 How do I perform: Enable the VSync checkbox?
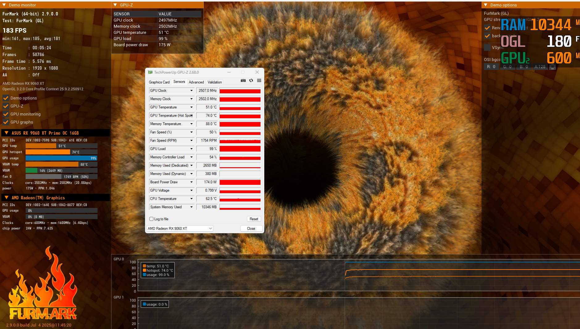tap(487, 47)
